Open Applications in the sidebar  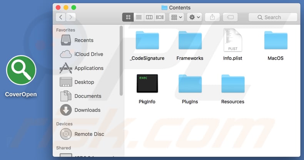point(89,68)
